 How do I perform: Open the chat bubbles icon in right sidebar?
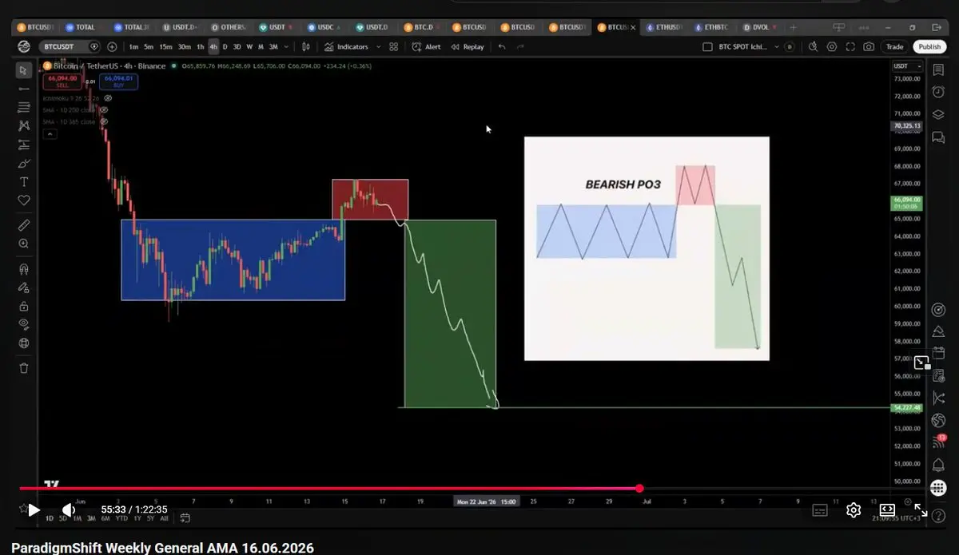938,138
